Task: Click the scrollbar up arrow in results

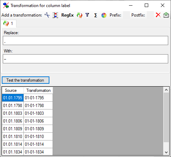Action: coord(166,90)
